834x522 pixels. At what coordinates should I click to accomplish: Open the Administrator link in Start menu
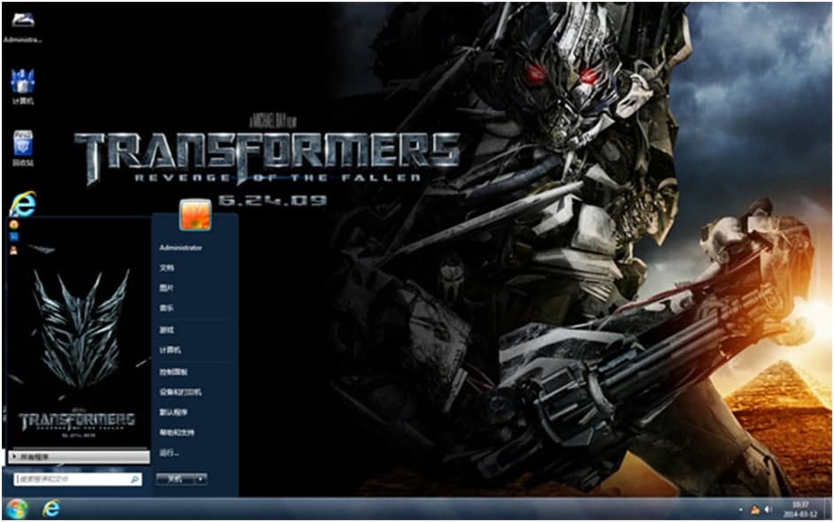pyautogui.click(x=181, y=248)
